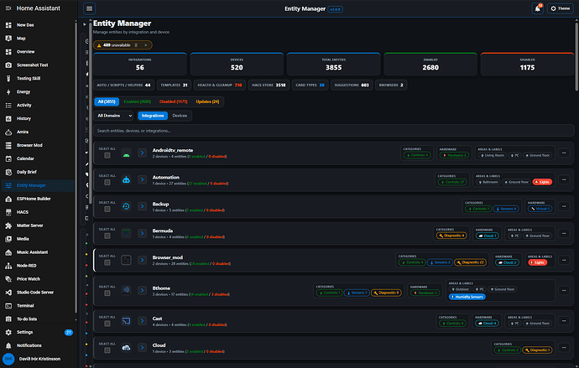The height and width of the screenshot is (368, 579).
Task: Click the Cast integration icon
Action: (126, 321)
